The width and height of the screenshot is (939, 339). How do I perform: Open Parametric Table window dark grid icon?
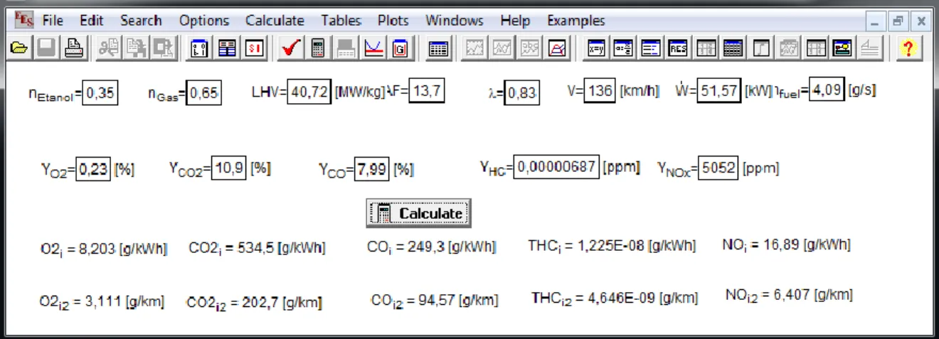pos(733,48)
